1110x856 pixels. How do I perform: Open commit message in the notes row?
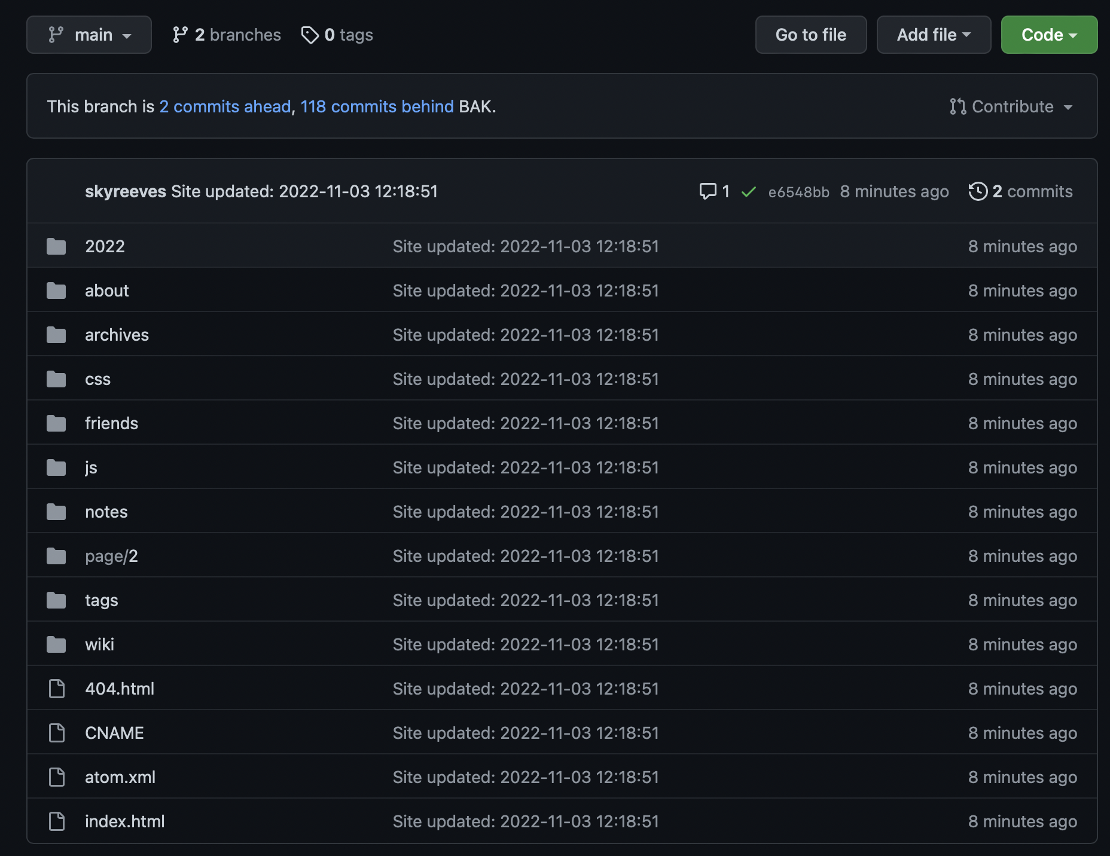tap(526, 512)
